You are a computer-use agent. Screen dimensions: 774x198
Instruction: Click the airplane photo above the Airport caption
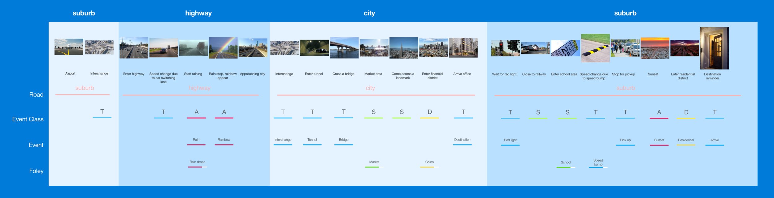(x=69, y=47)
